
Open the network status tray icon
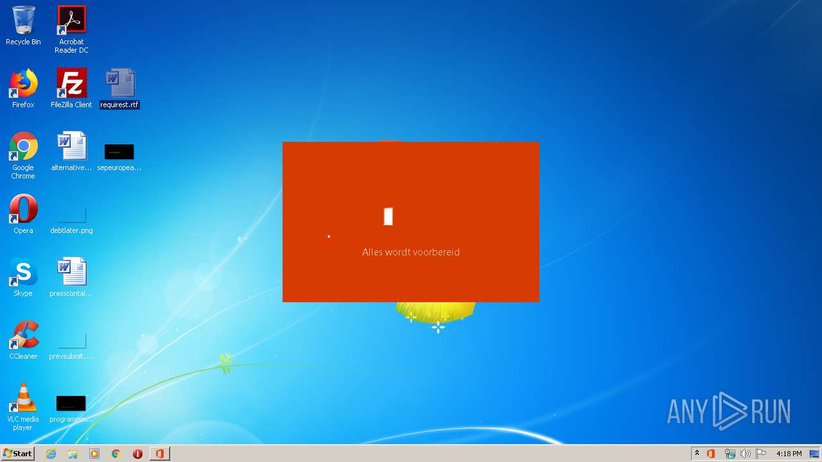click(730, 454)
